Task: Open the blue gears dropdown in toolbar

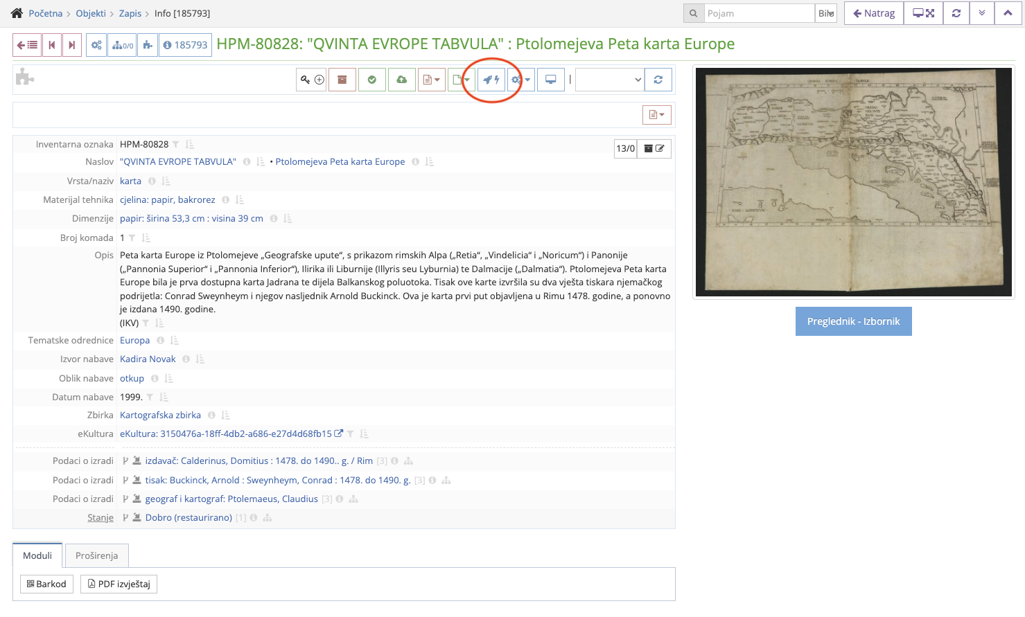Action: coord(521,80)
